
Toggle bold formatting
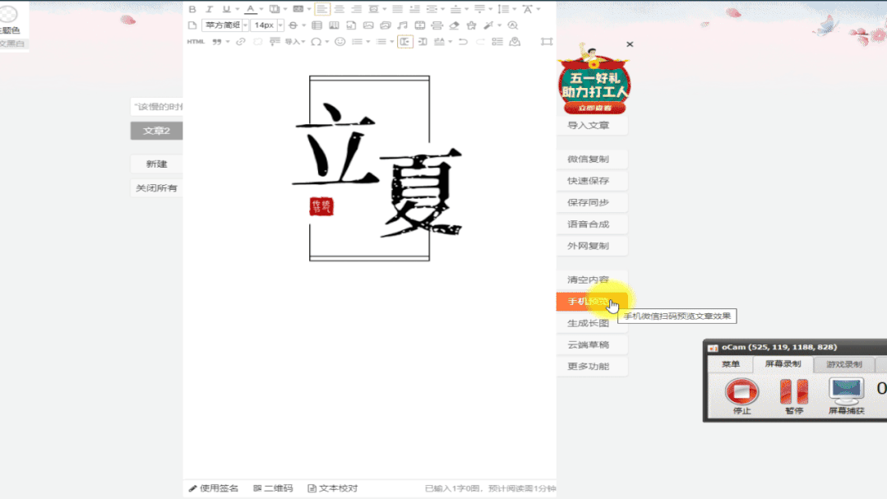click(x=192, y=9)
